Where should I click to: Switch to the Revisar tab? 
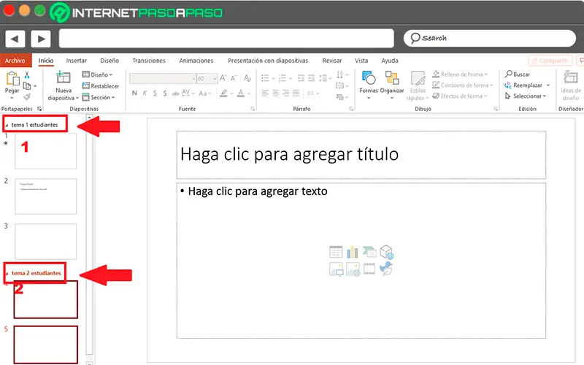(x=332, y=61)
